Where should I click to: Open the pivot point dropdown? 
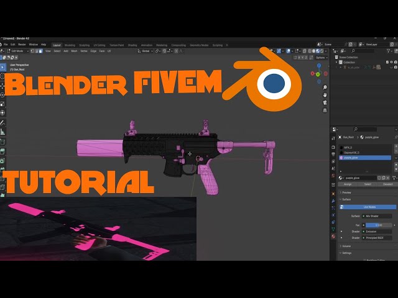[157, 51]
